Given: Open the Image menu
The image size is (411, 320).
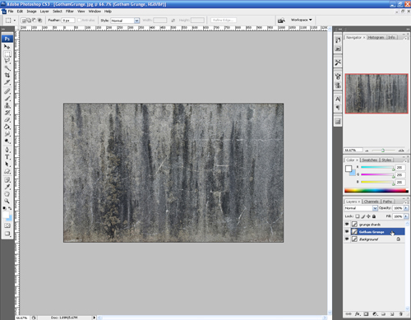Looking at the screenshot, I should (31, 12).
